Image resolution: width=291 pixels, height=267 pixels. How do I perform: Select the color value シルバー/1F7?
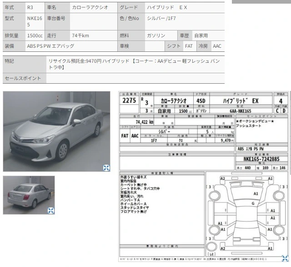click(x=161, y=18)
